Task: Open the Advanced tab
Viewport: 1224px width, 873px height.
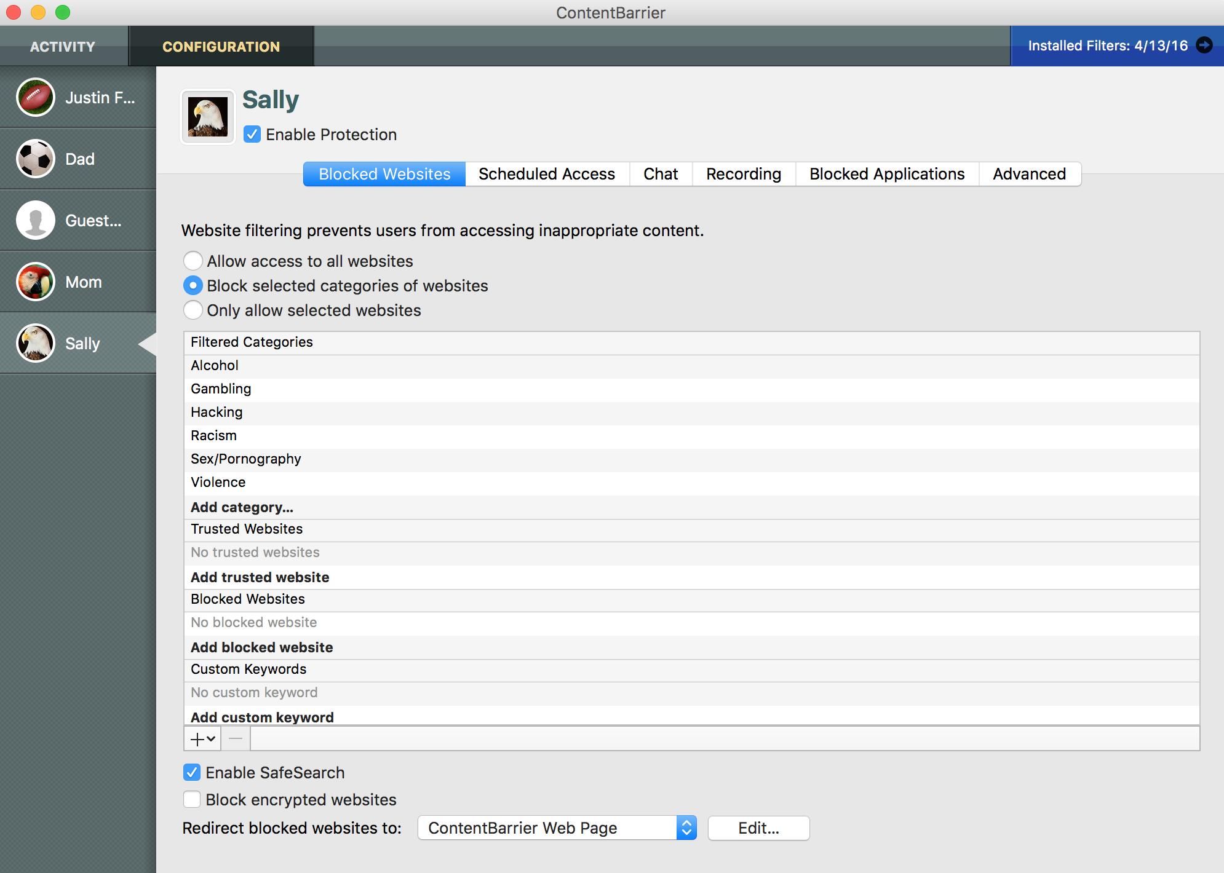Action: pyautogui.click(x=1030, y=174)
